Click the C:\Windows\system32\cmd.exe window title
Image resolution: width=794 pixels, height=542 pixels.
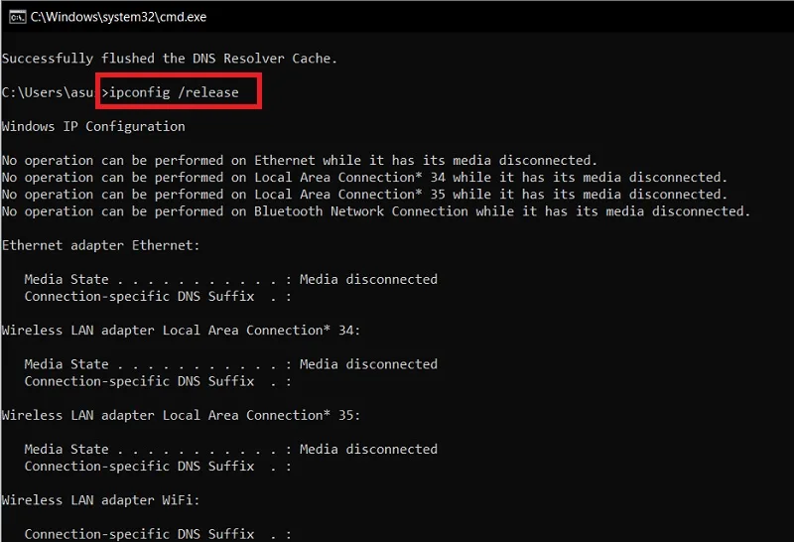(118, 17)
